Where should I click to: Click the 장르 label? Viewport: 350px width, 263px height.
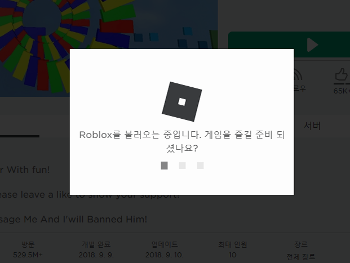(x=301, y=244)
